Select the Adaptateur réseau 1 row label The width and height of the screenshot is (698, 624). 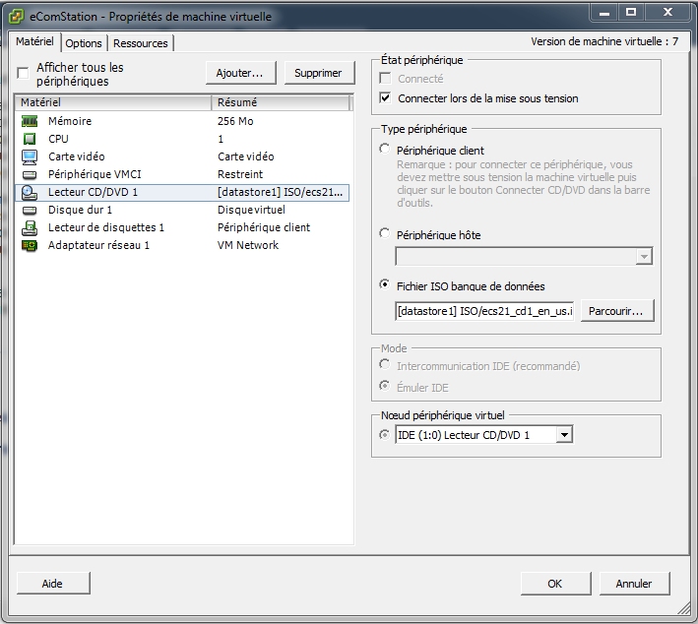point(98,245)
